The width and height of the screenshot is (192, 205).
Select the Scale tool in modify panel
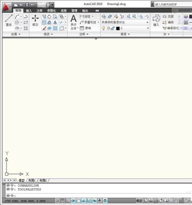click(44, 22)
